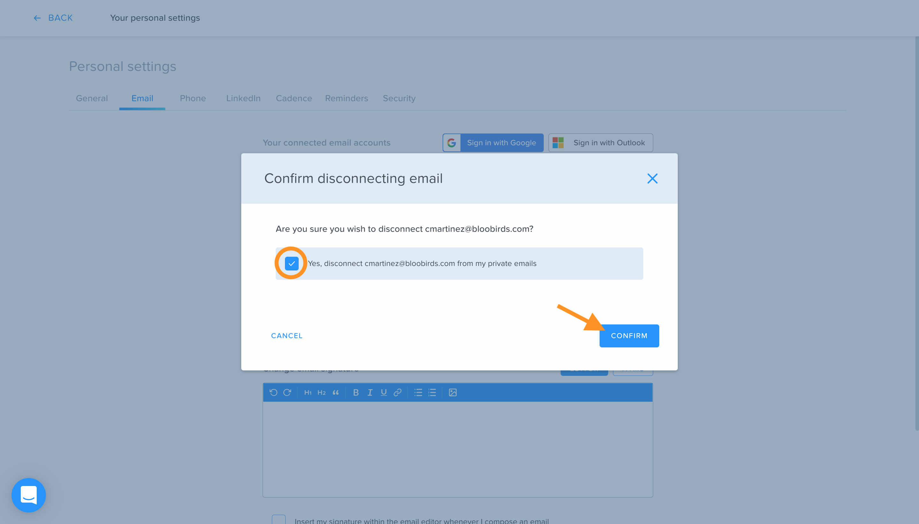
Task: Insert an image into the signature
Action: [x=452, y=393]
